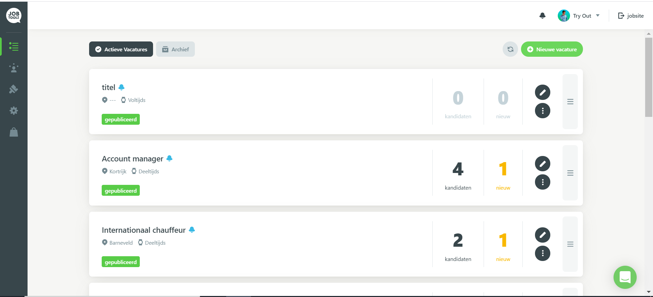Open more options for titel vacancy
653x297 pixels.
click(x=542, y=111)
